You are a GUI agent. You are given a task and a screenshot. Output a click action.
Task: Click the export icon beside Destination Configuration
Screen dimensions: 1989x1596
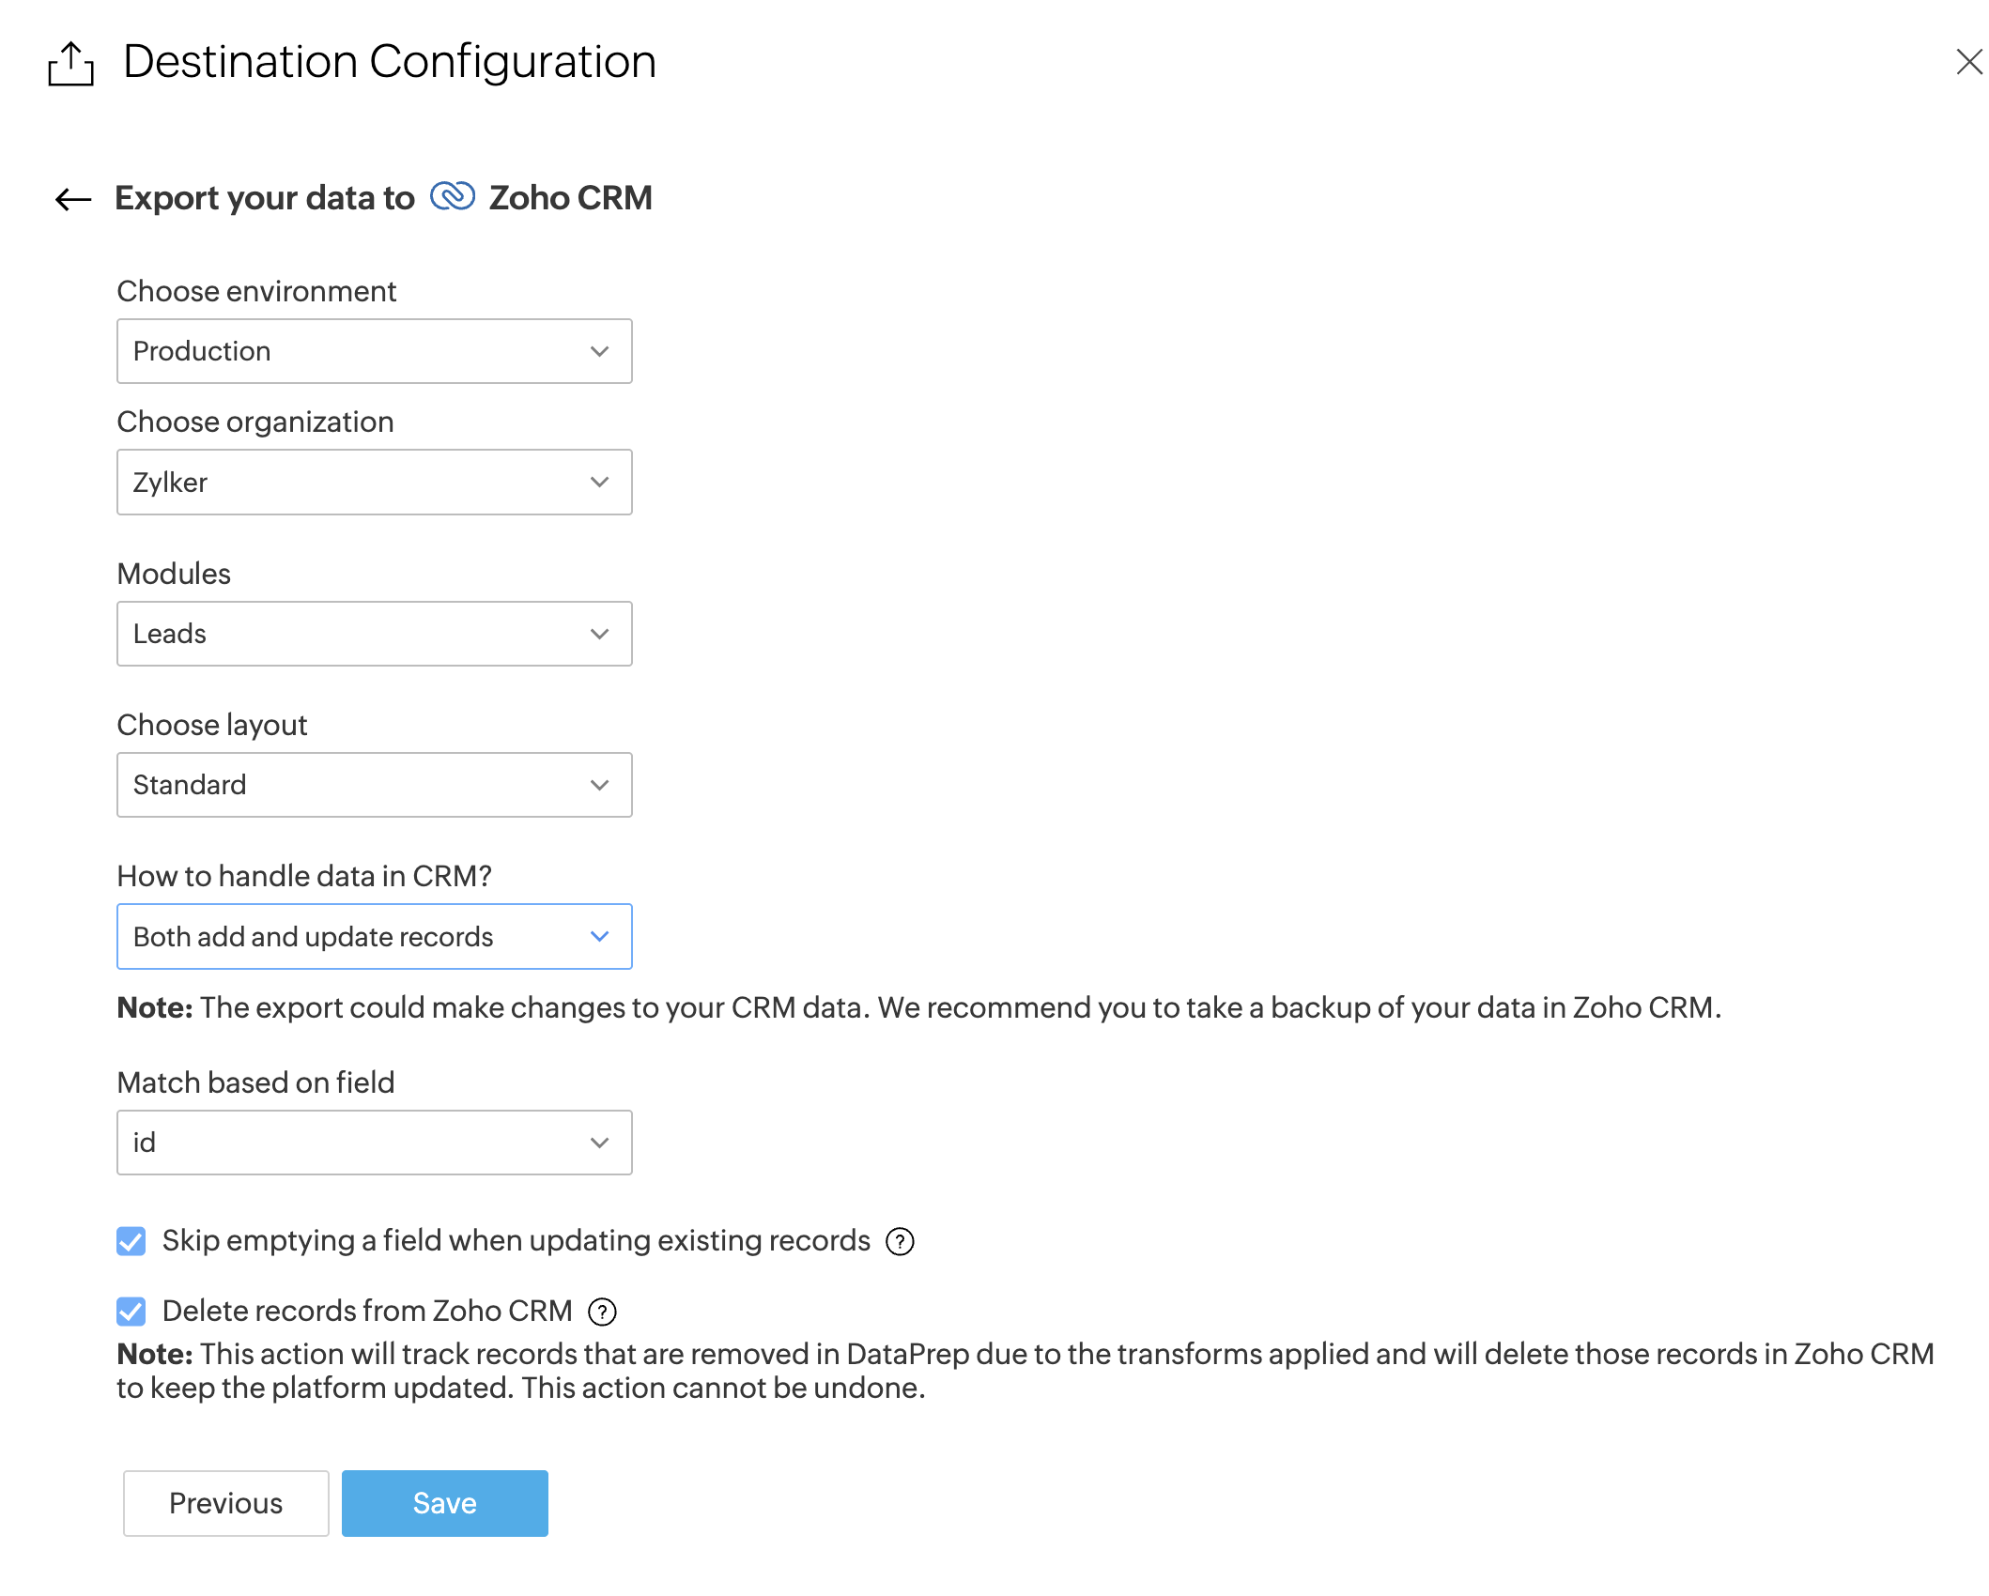coord(71,64)
